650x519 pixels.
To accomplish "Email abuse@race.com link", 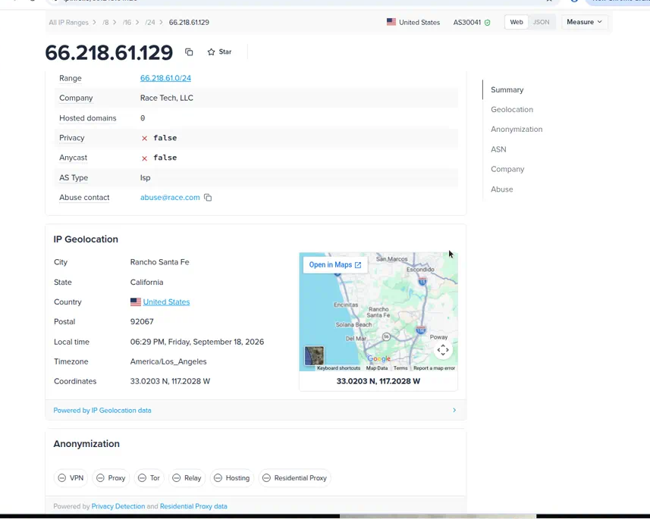I will click(170, 198).
